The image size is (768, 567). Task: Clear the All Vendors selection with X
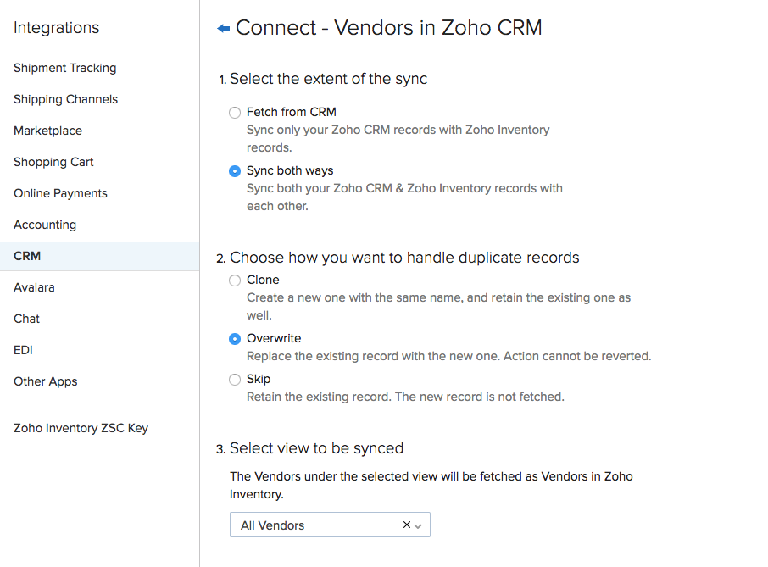tap(407, 525)
